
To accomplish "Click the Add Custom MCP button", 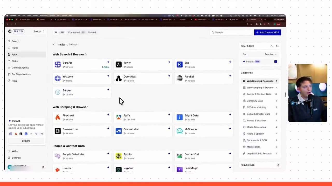I will [267, 33].
